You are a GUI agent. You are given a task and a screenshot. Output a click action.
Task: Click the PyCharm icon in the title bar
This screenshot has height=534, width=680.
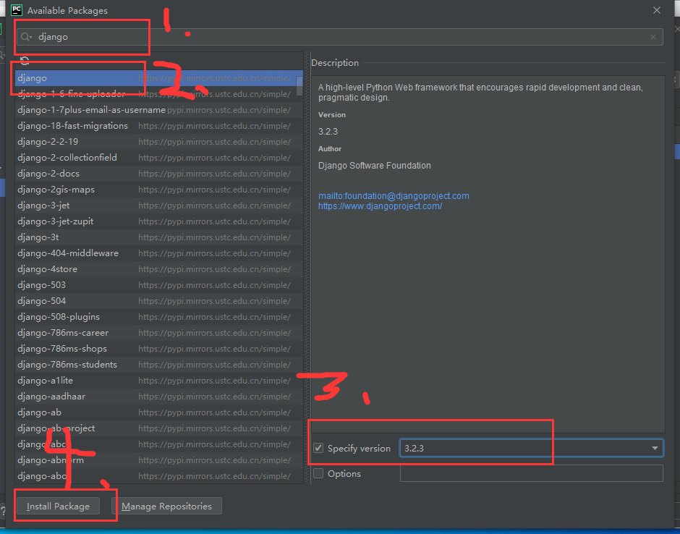17,10
